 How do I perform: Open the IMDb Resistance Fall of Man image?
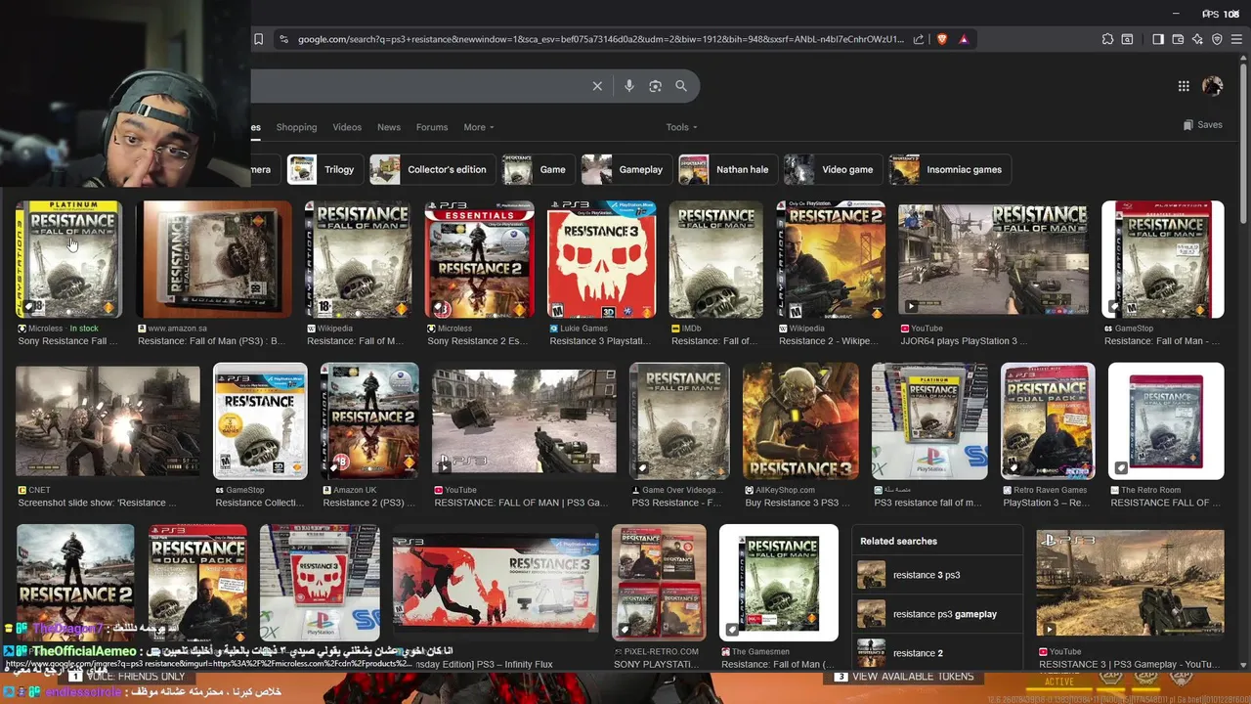point(715,259)
